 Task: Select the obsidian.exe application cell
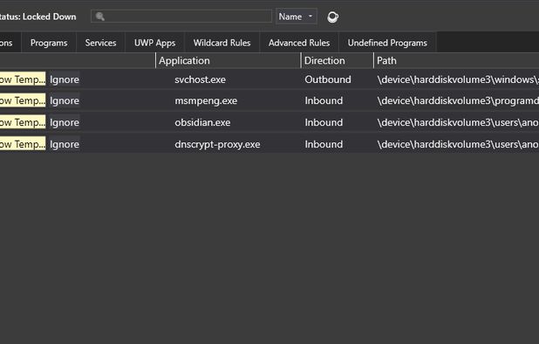pyautogui.click(x=202, y=122)
